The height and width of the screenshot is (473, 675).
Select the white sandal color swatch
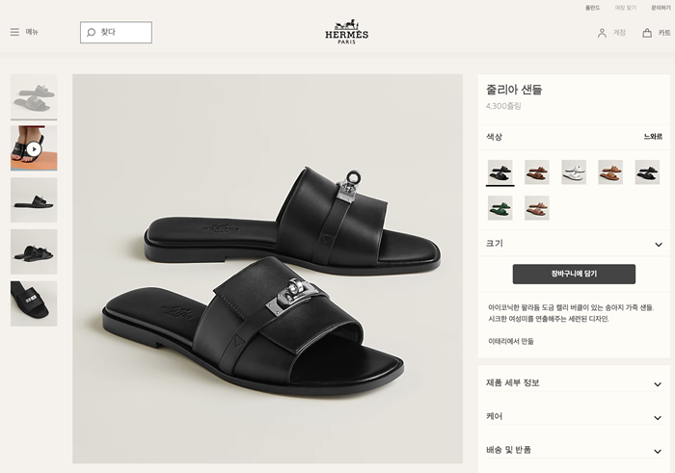click(574, 172)
